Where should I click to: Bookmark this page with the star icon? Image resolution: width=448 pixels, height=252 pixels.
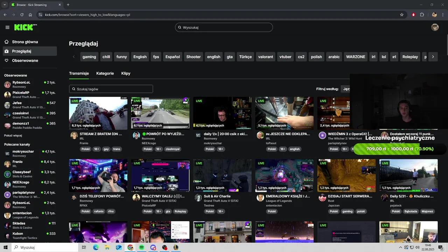[402, 15]
